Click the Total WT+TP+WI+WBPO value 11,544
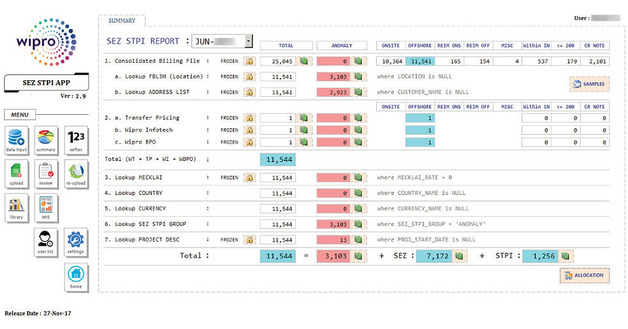The width and height of the screenshot is (628, 329). [x=278, y=160]
